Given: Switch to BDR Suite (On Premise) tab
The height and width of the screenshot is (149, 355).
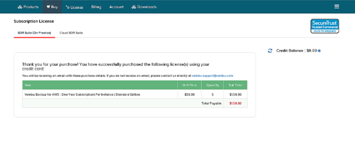Looking at the screenshot, I should [x=34, y=33].
